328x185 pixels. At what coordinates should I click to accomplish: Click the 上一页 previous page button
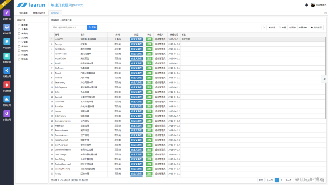269,180
